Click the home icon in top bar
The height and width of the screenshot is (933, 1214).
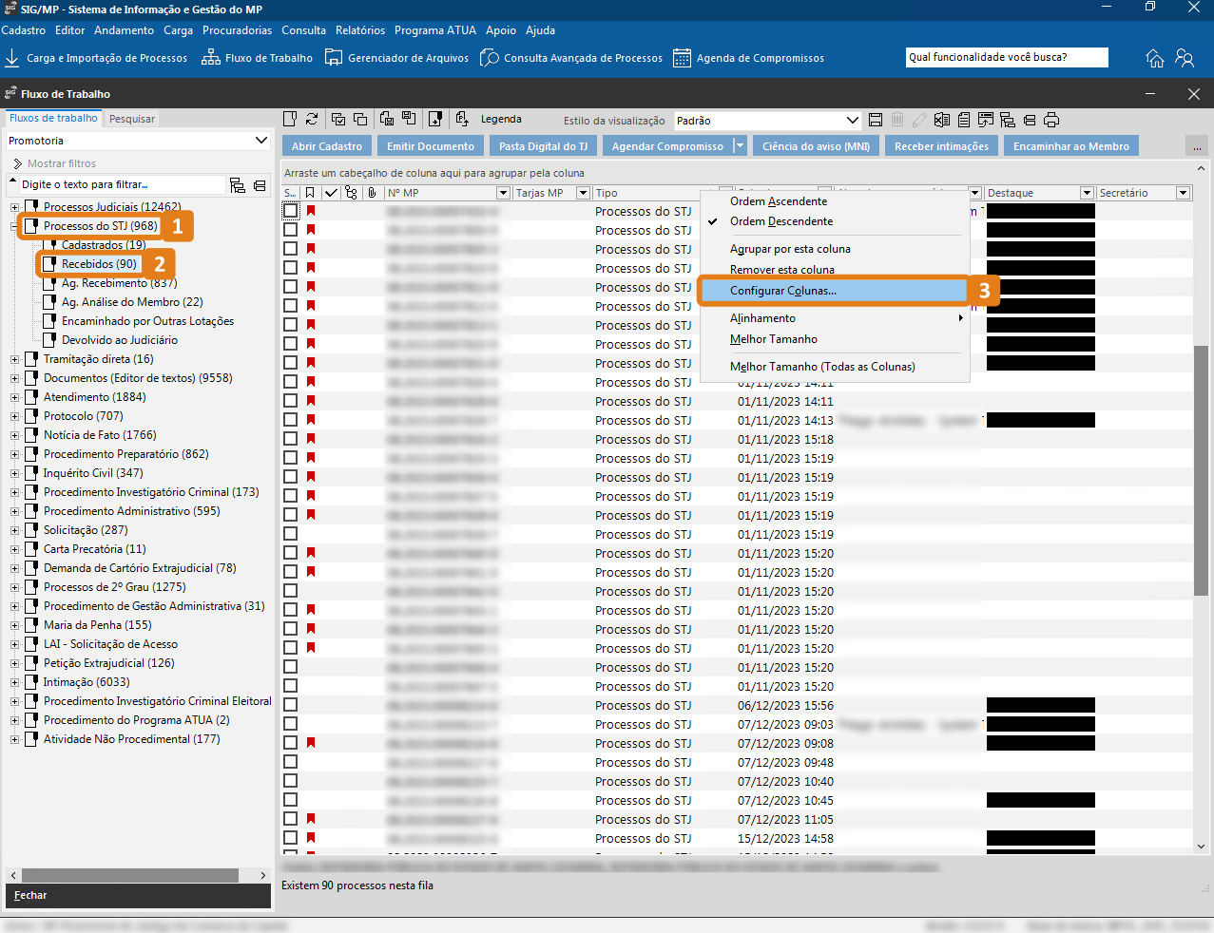tap(1155, 58)
